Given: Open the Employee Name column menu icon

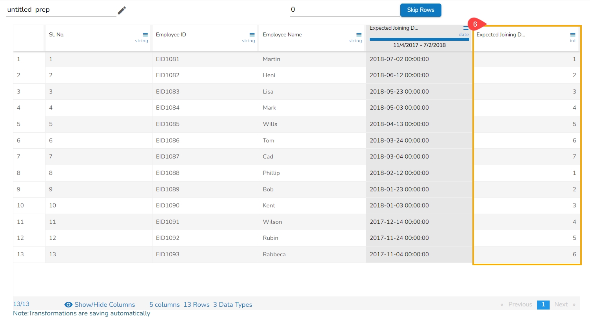Looking at the screenshot, I should click(x=359, y=35).
